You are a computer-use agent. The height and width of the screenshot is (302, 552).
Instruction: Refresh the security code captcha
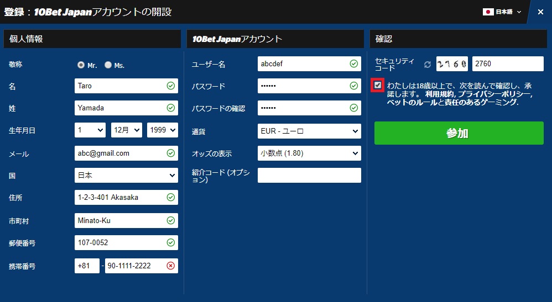pos(428,65)
